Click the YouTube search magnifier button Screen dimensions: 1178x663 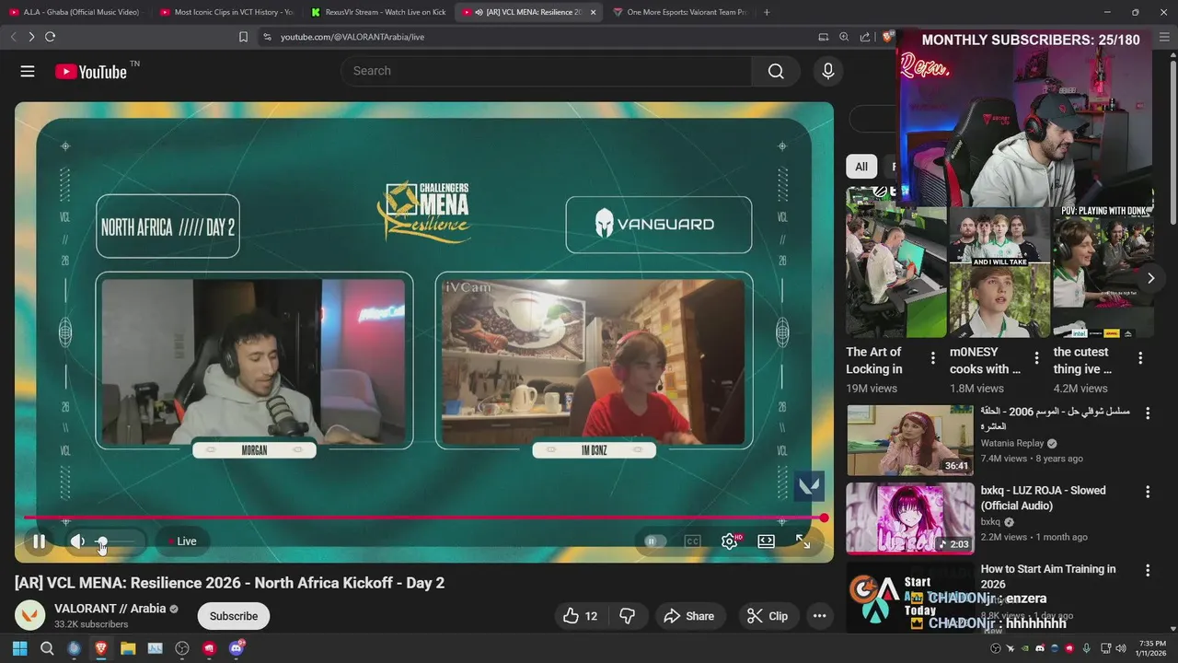tap(776, 71)
